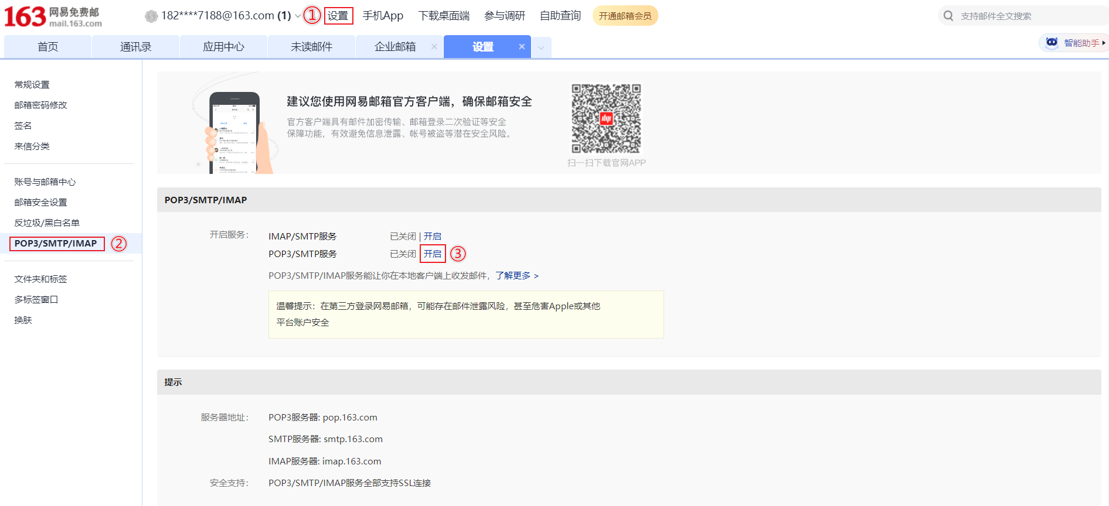The height and width of the screenshot is (506, 1109).
Task: Close the 企业邮箱 tab
Action: (434, 46)
